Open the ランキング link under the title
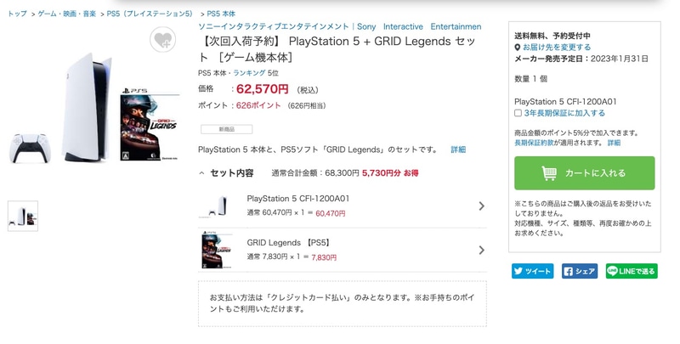This screenshot has height=344, width=680. coord(249,73)
